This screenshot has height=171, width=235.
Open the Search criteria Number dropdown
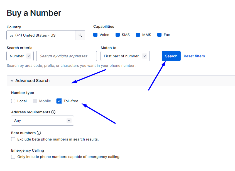(20, 56)
